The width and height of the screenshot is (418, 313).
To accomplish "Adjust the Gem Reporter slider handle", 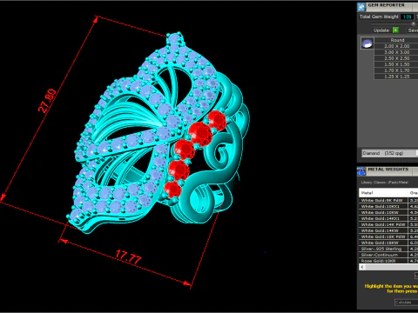I will coord(414,23).
